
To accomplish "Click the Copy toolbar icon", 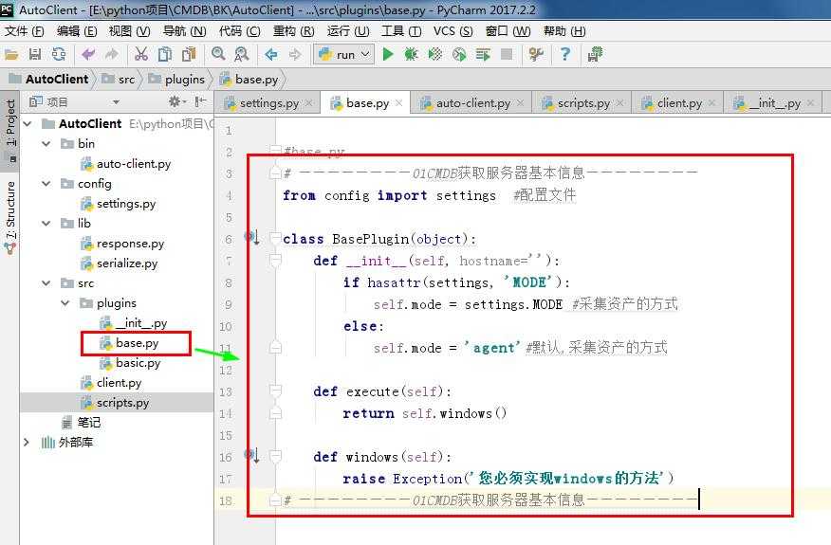I will (165, 54).
